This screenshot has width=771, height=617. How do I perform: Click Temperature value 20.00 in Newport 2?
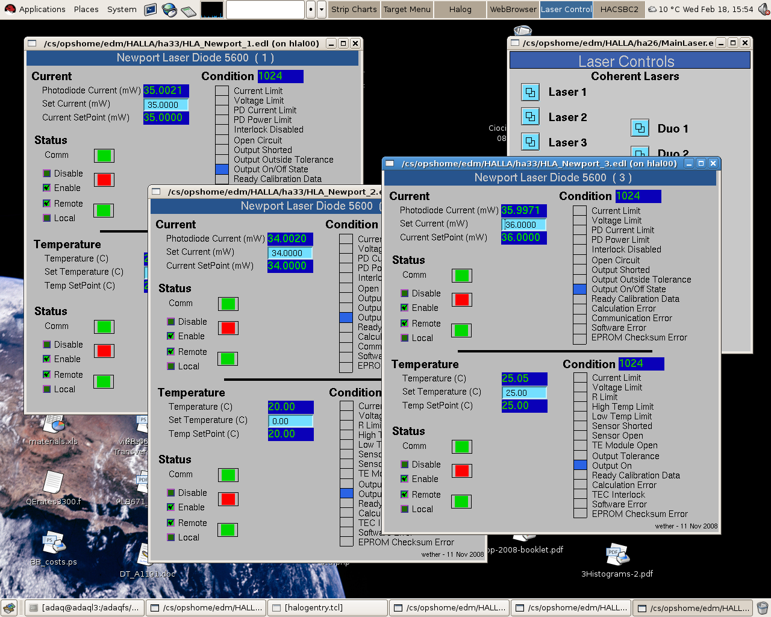290,407
